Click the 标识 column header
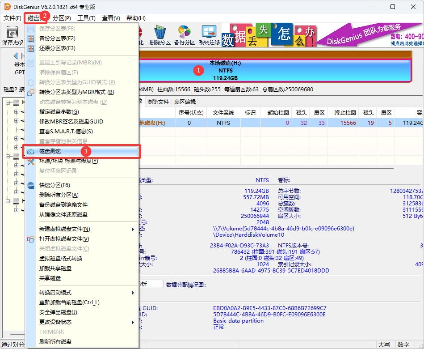Screen dimensions: 424x349 coord(250,113)
